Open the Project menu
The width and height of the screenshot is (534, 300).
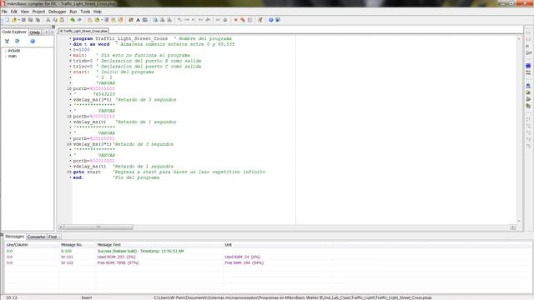point(38,12)
